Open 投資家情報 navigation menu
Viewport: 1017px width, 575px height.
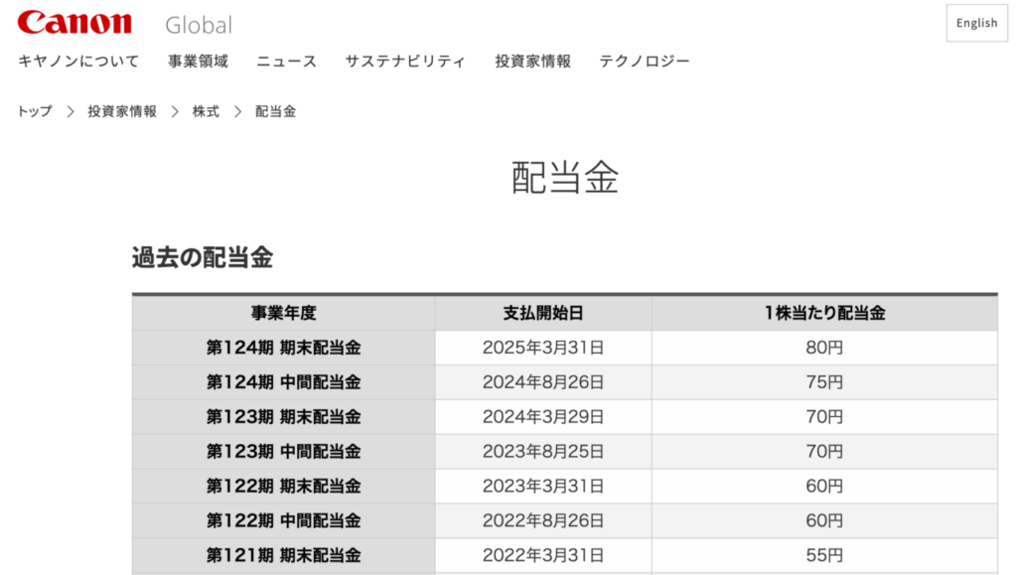[x=532, y=62]
